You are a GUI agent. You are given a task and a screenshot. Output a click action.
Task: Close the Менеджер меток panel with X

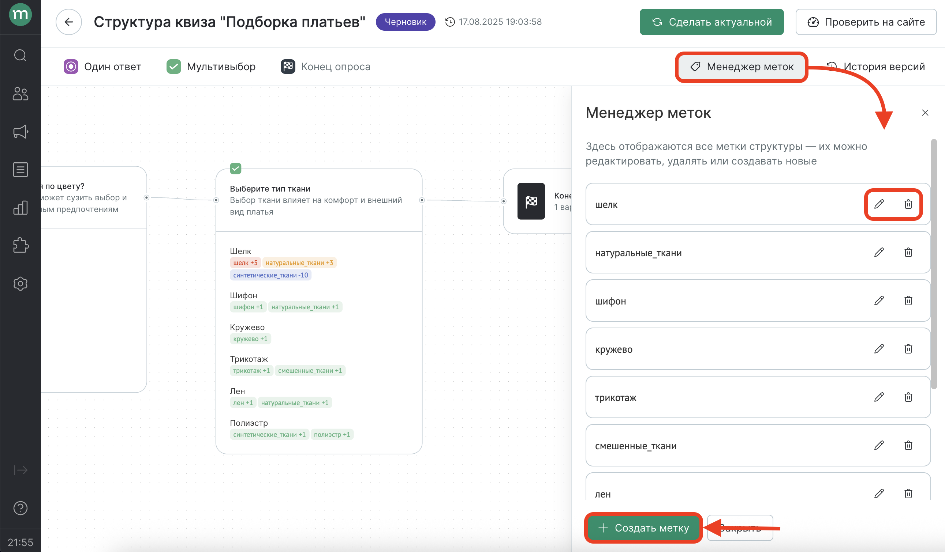(x=925, y=113)
